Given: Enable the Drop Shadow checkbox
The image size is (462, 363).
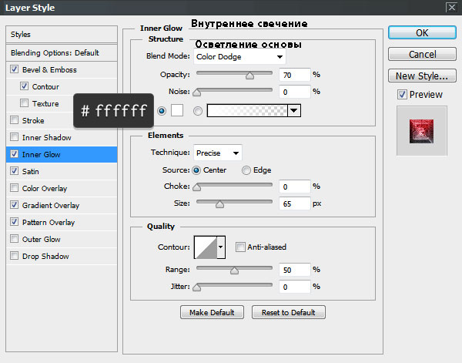Looking at the screenshot, I should [x=14, y=256].
